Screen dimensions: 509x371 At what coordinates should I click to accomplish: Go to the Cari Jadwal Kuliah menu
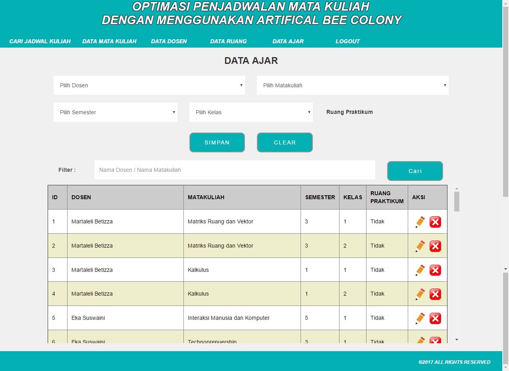40,41
